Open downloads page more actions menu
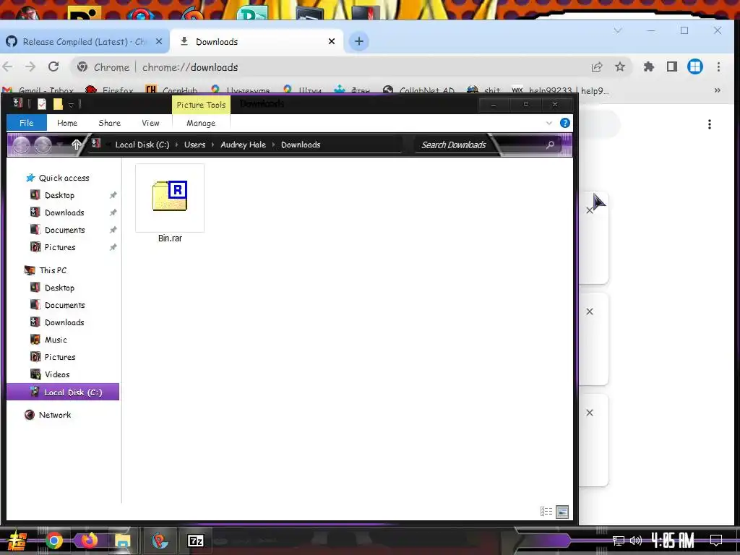The width and height of the screenshot is (740, 555). point(710,124)
